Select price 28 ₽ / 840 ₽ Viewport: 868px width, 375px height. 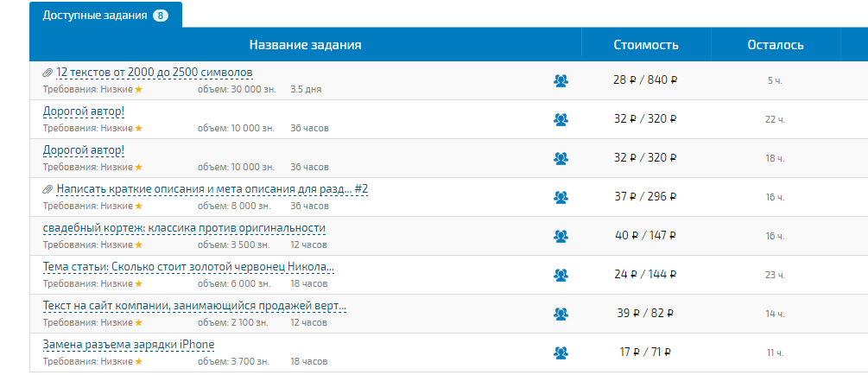tap(645, 79)
